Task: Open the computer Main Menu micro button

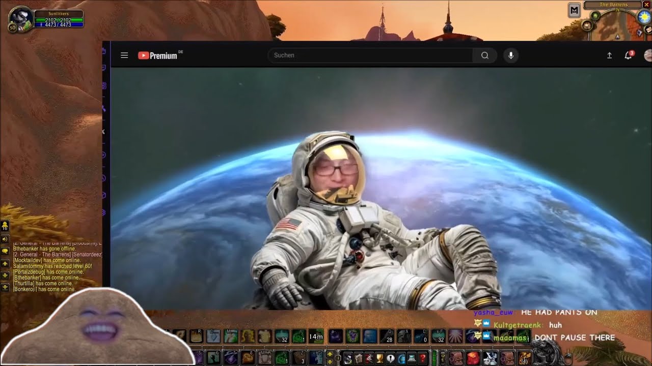Action: pyautogui.click(x=412, y=358)
